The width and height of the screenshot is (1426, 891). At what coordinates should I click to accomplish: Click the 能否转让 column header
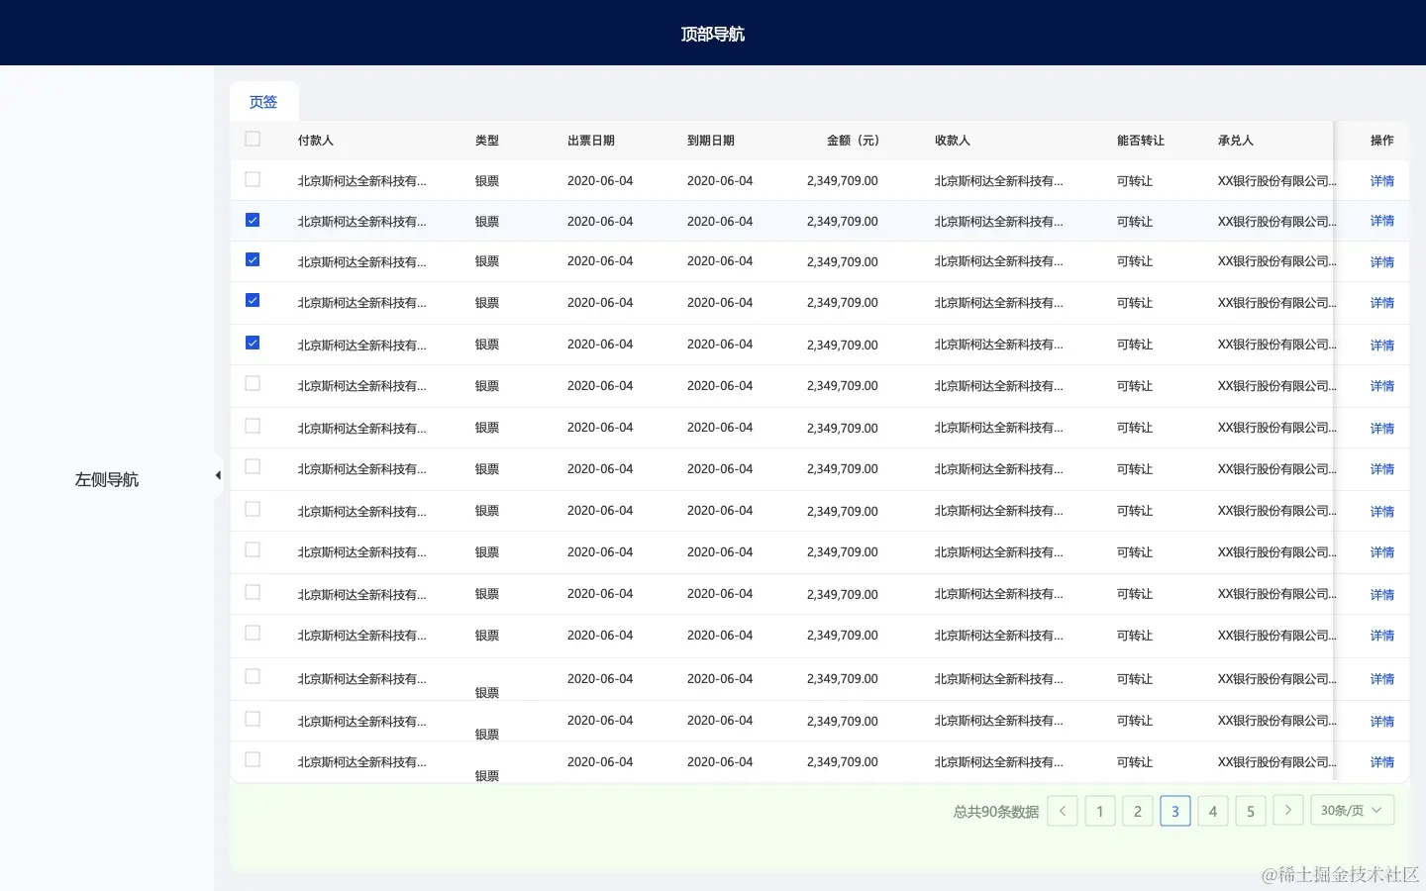pos(1141,141)
